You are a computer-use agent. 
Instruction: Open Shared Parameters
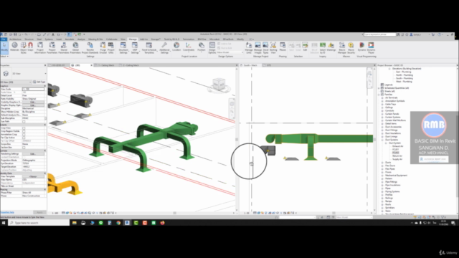(64, 48)
